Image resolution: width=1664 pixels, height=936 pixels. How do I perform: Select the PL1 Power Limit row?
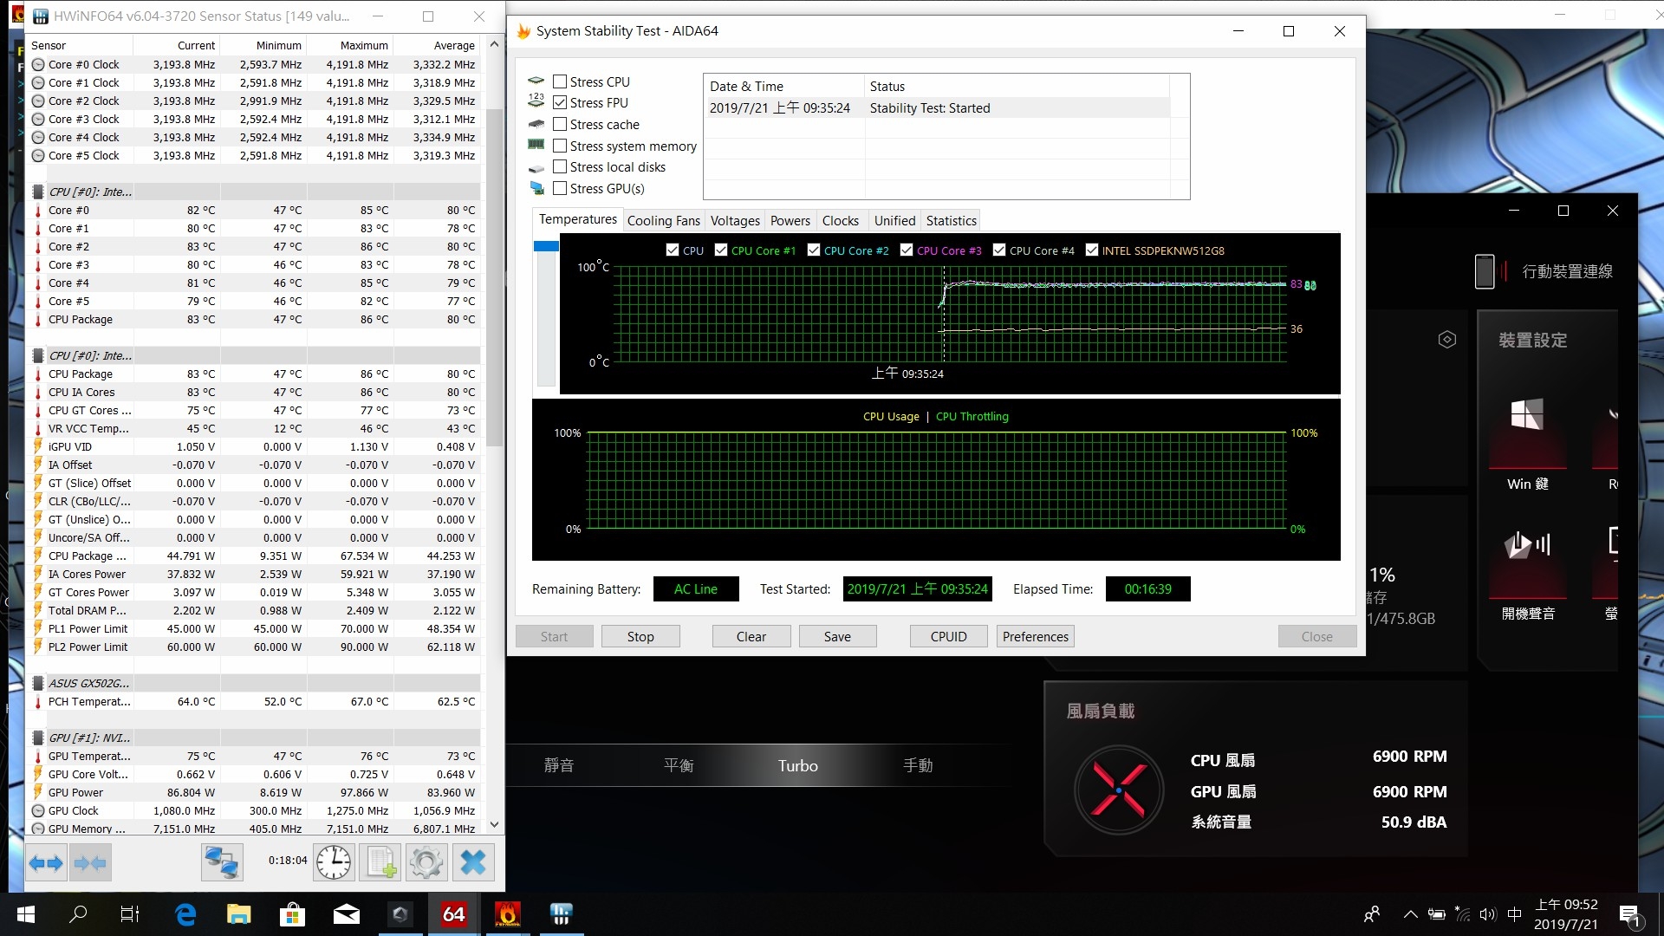(x=253, y=628)
